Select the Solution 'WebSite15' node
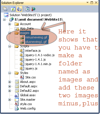100x114 pixels. [x=31, y=15]
